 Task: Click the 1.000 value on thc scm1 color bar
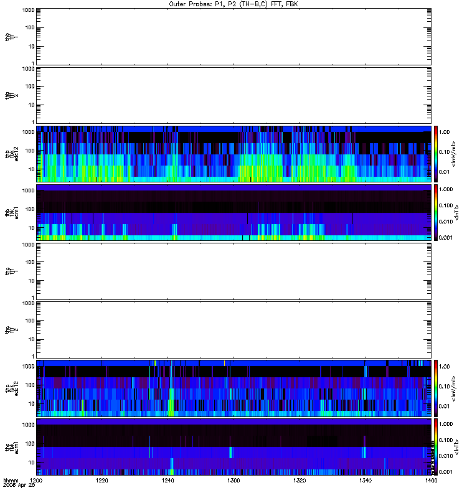(x=446, y=424)
